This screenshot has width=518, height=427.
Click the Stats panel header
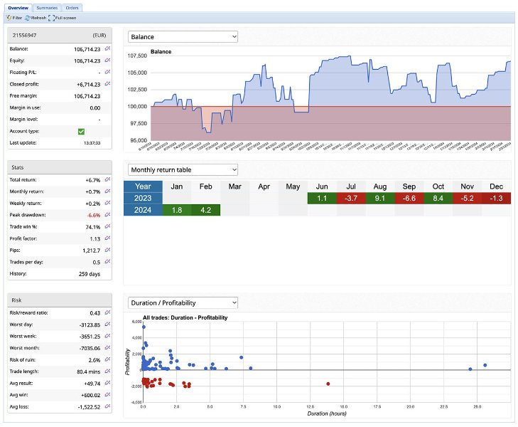point(60,167)
